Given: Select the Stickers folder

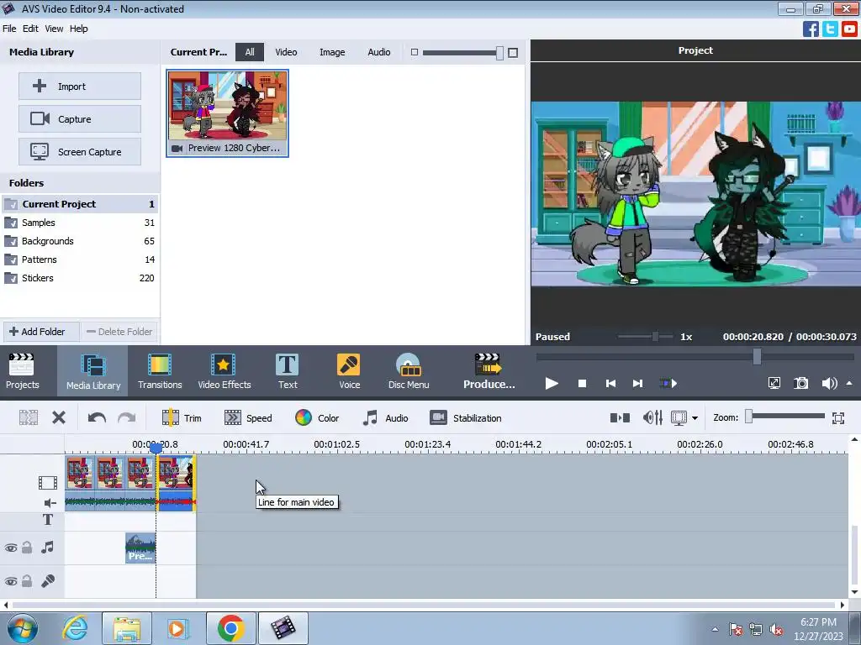Looking at the screenshot, I should (80, 278).
